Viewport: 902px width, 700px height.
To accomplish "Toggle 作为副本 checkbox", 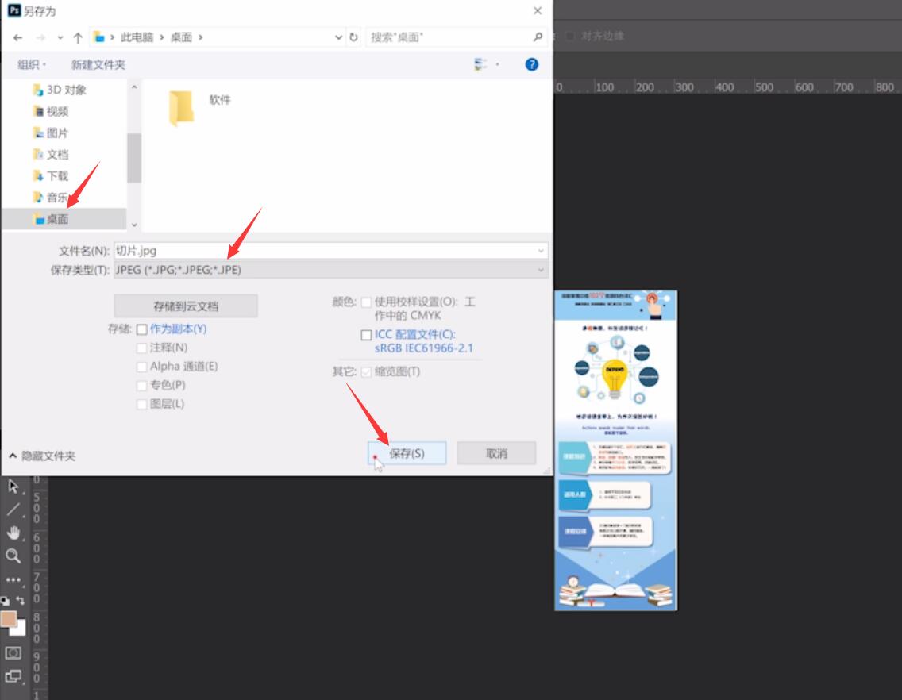I will [141, 329].
